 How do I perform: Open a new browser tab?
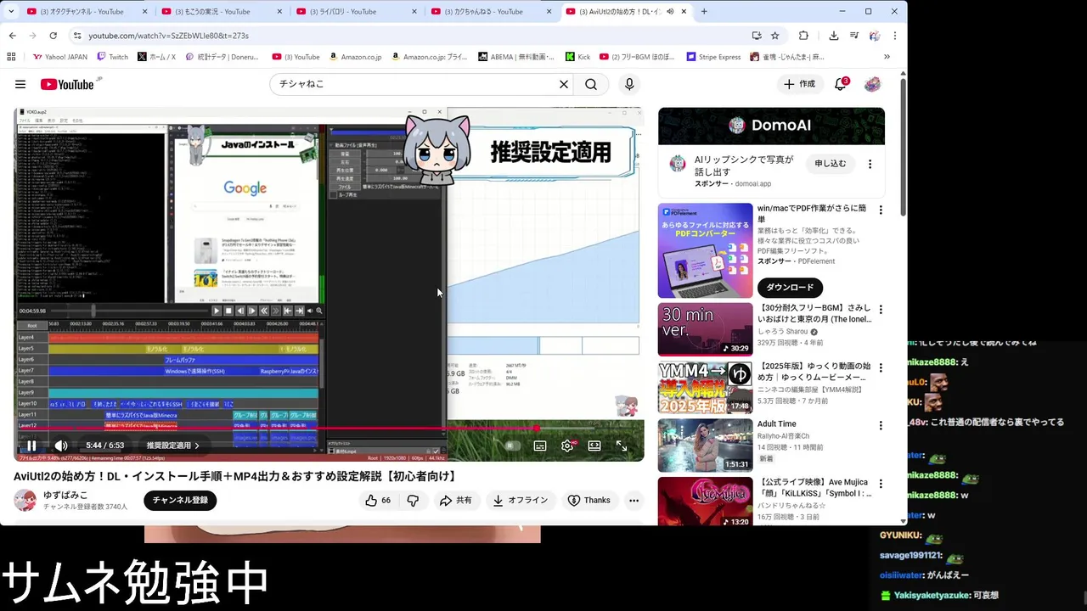tap(704, 12)
